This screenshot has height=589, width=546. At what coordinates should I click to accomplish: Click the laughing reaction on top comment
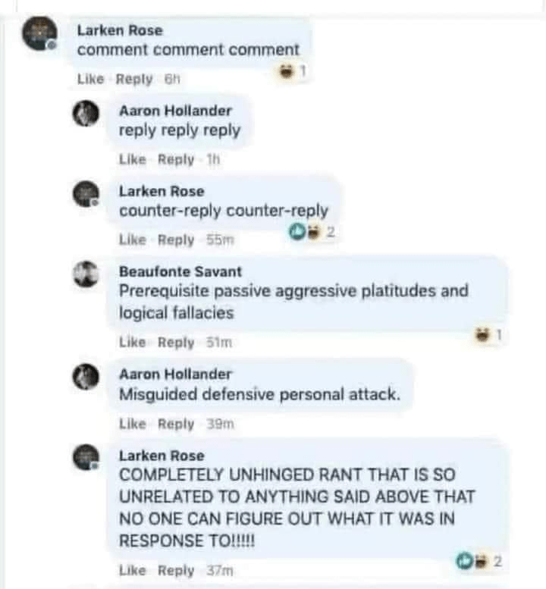tap(293, 70)
